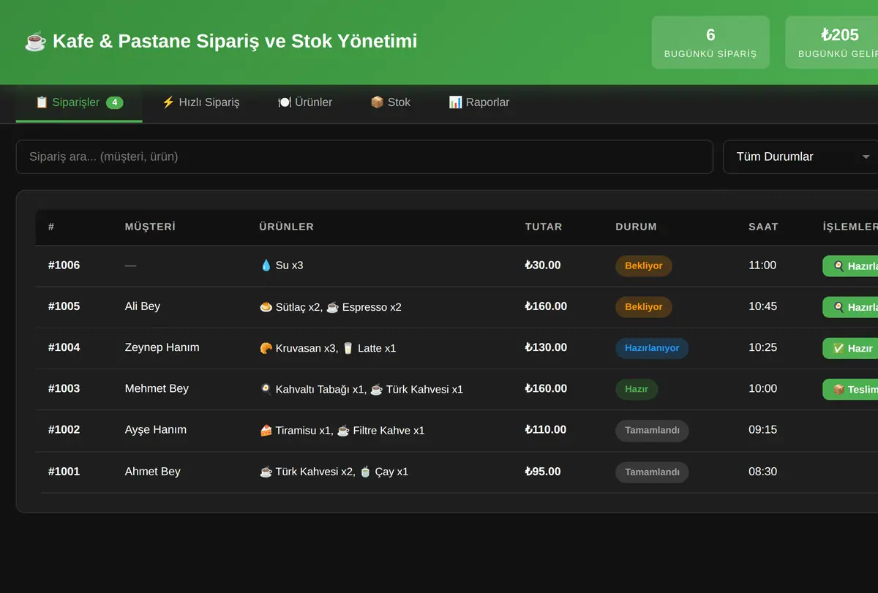Switch to the Hızlı Sipariş tab
The width and height of the screenshot is (878, 593).
(200, 102)
